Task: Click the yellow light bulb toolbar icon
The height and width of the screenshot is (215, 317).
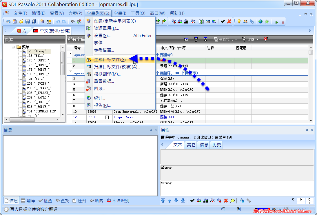Action: 239,21
